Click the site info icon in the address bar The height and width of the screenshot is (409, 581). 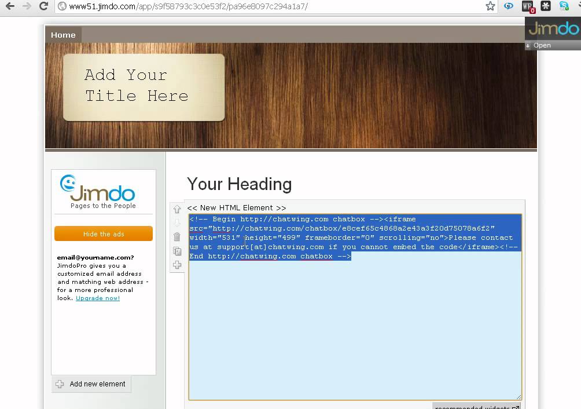tap(62, 6)
